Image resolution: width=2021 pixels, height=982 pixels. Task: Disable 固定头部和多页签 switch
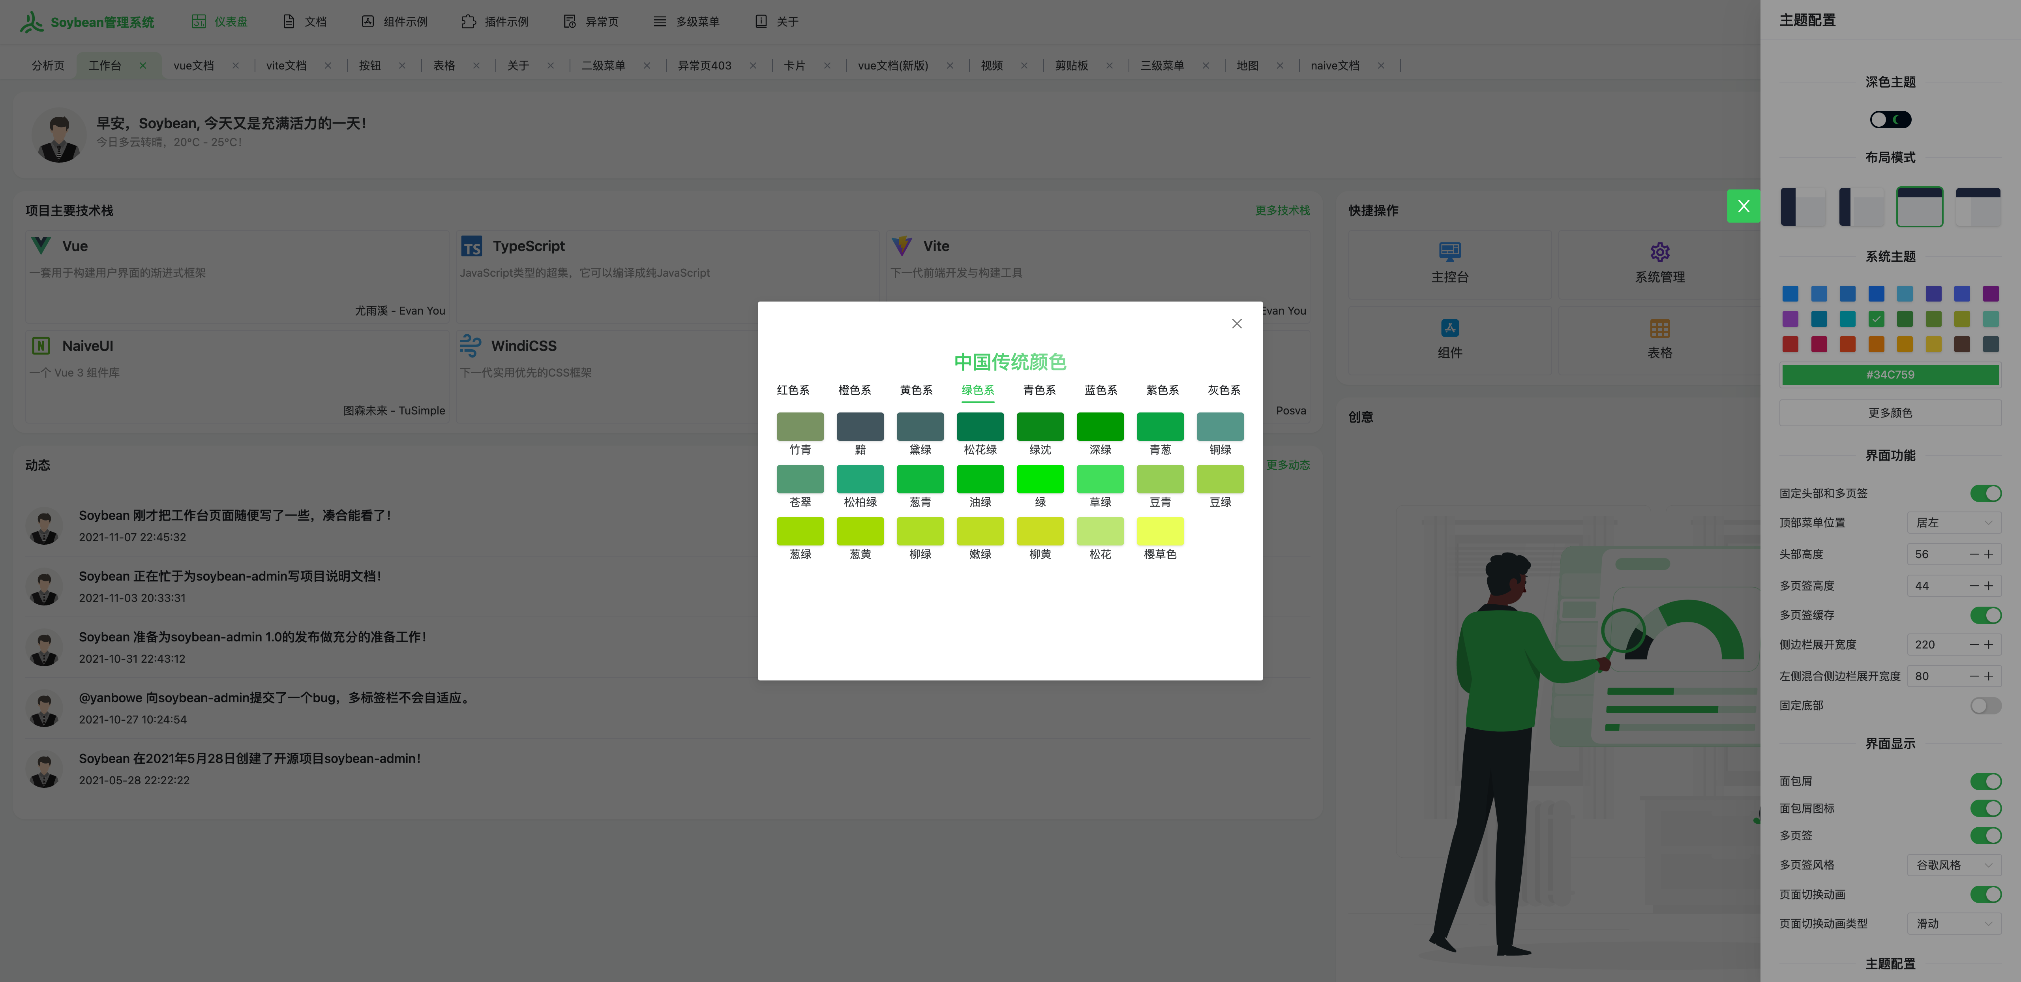click(x=1985, y=493)
